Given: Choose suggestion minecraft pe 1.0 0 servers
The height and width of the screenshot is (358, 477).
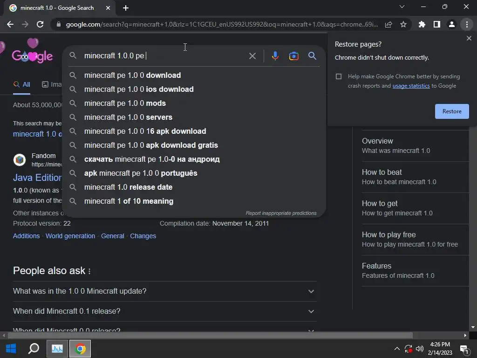Looking at the screenshot, I should coord(194,117).
